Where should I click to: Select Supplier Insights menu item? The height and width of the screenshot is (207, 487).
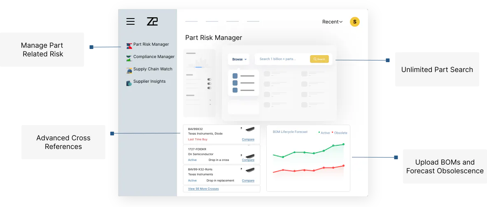tap(149, 81)
